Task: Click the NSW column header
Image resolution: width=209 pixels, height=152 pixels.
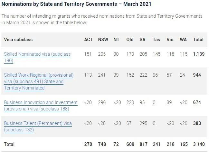Action: click(103, 40)
